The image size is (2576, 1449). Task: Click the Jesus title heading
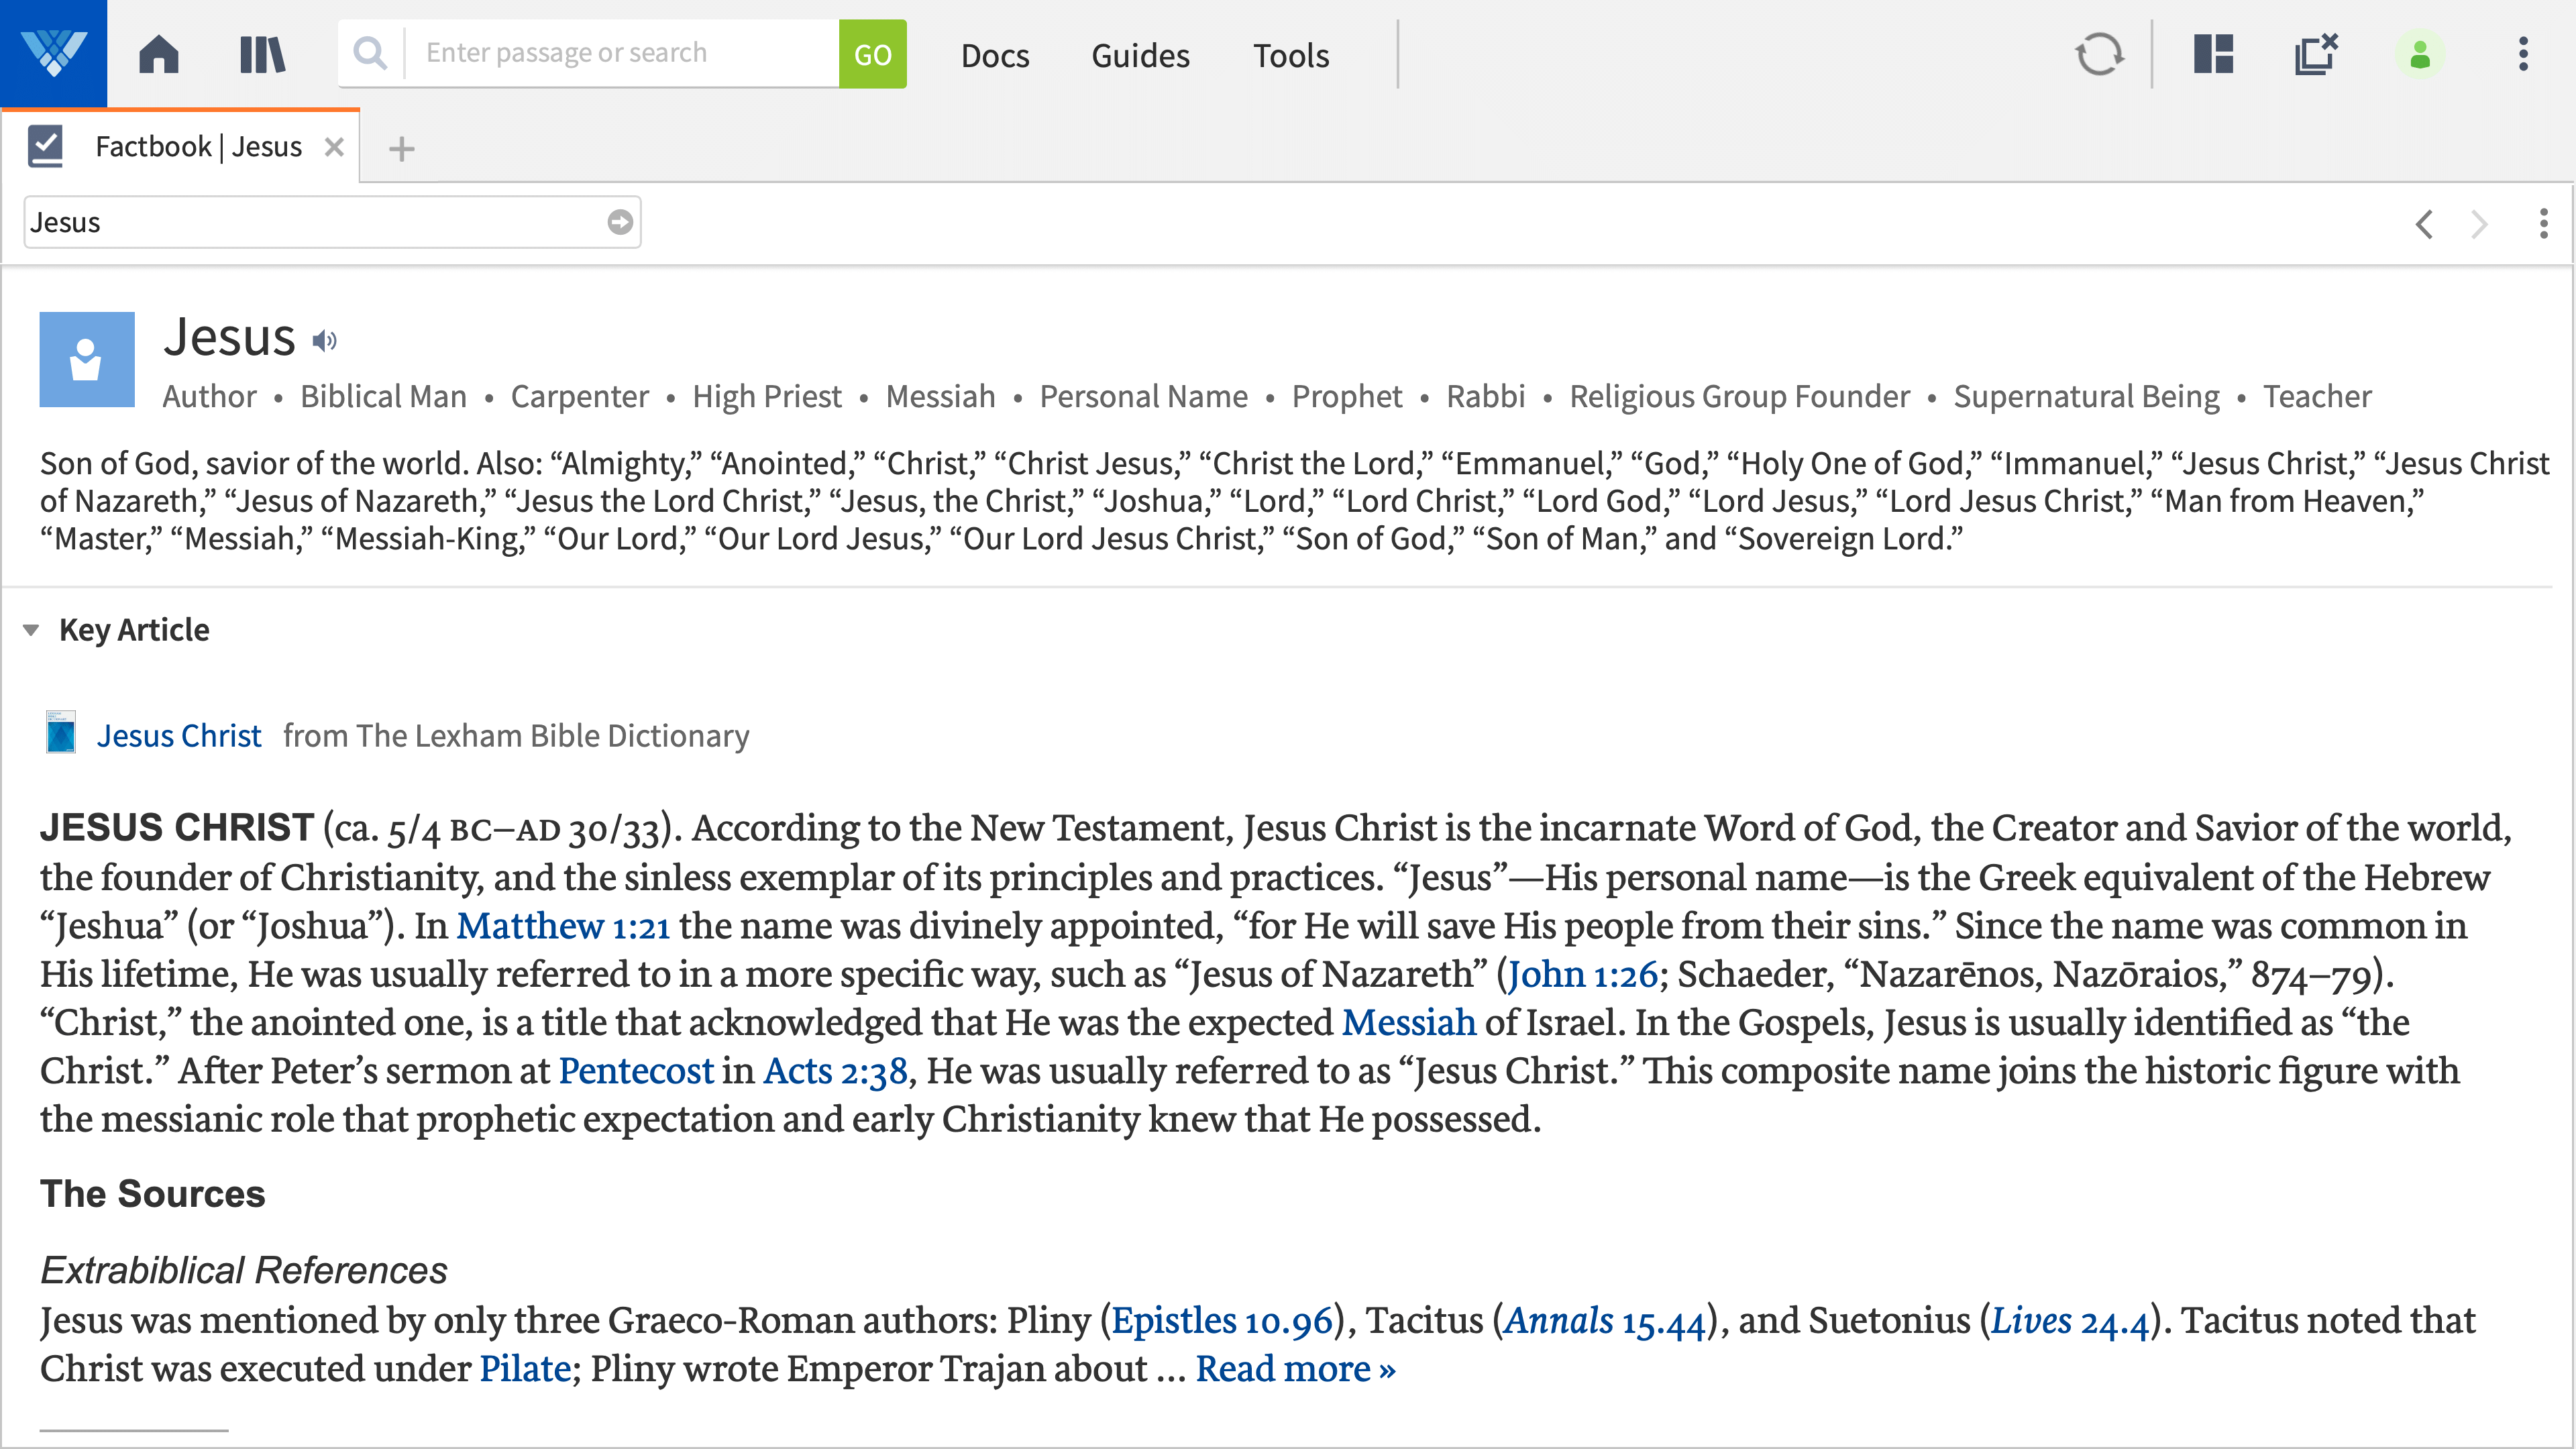click(230, 337)
